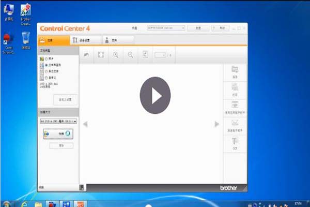The height and width of the screenshot is (207, 310).
Task: Open the A4 scan size dropdown
Action: 58,121
